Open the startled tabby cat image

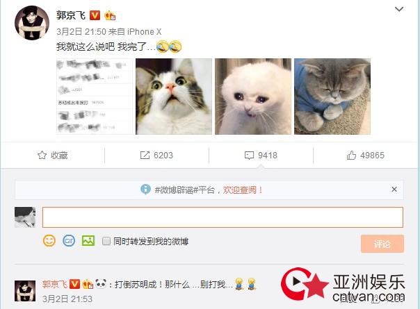click(x=174, y=97)
